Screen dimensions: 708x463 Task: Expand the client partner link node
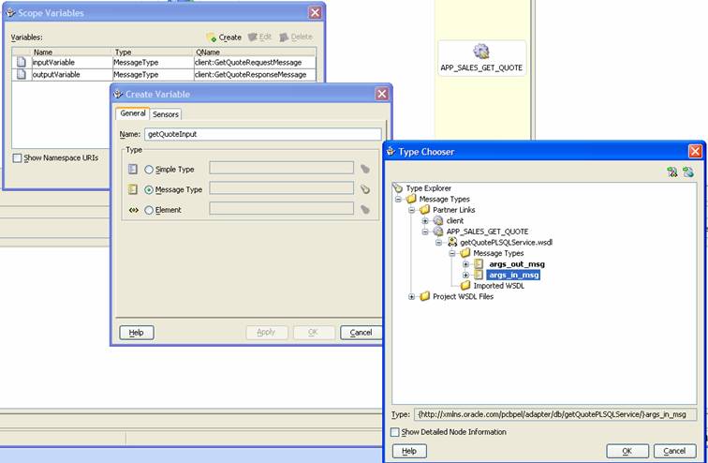click(x=425, y=220)
